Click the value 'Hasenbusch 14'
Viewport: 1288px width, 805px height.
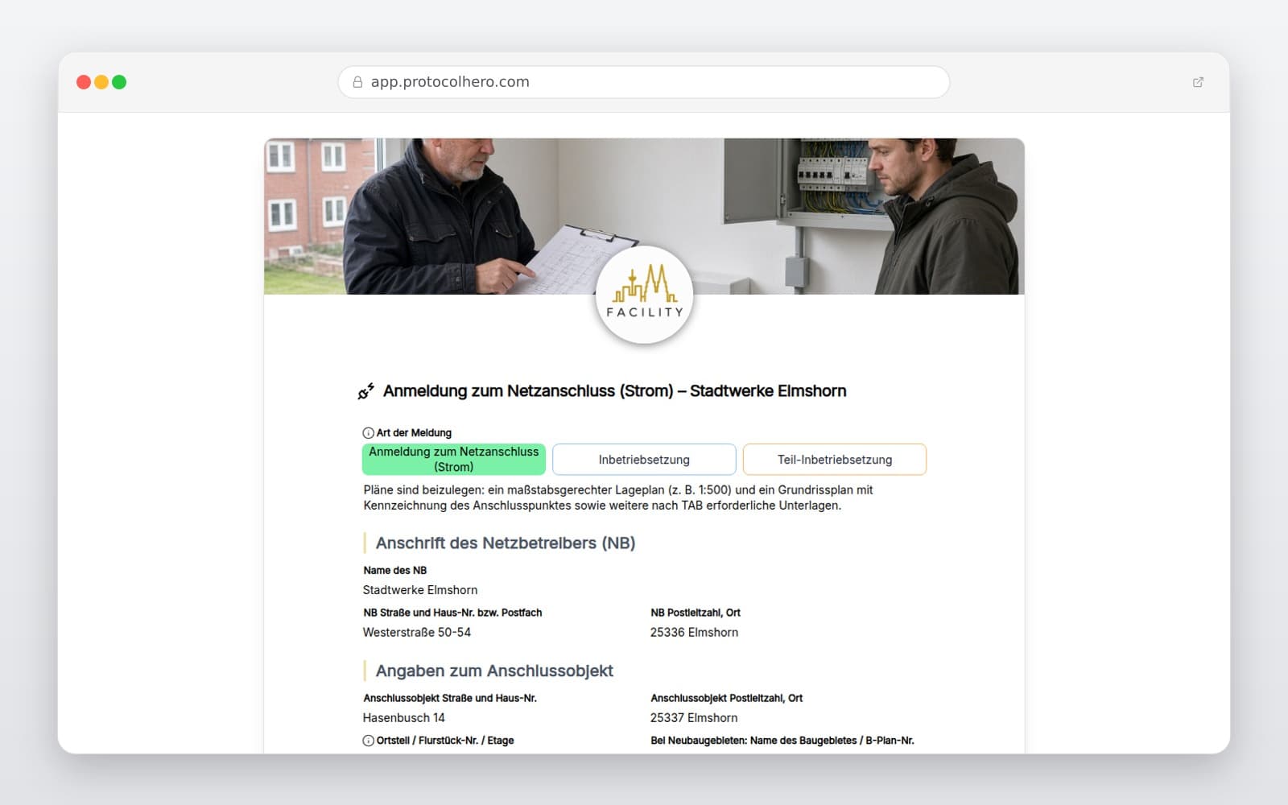pyautogui.click(x=404, y=718)
